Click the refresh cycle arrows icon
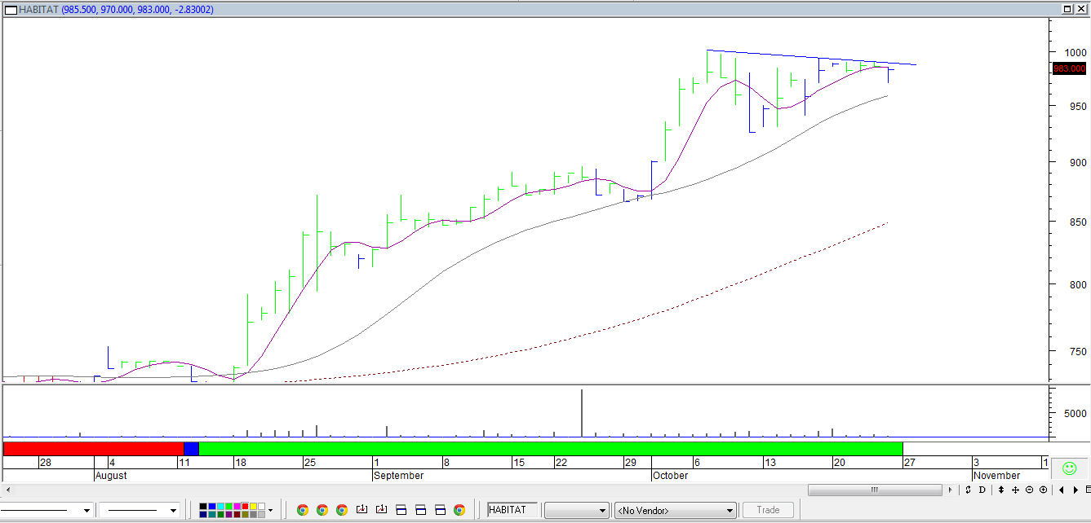The image size is (1091, 523). tap(968, 490)
